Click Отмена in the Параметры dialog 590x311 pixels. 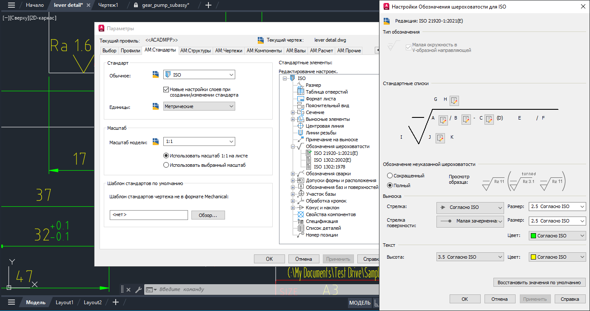coord(304,259)
